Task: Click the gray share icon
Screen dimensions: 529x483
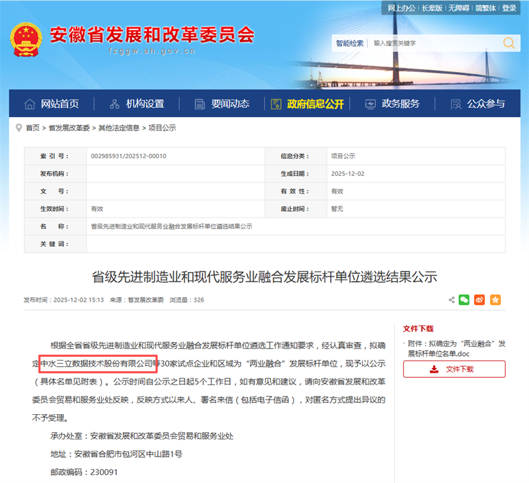Action: point(451,300)
